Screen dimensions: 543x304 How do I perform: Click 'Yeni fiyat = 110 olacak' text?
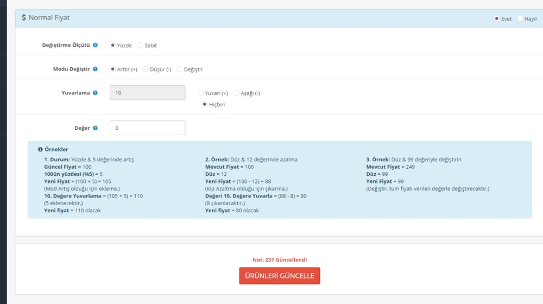pos(72,211)
